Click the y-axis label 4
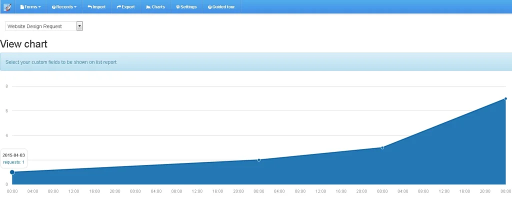Viewport: 512px width, 207px height. (x=6, y=135)
